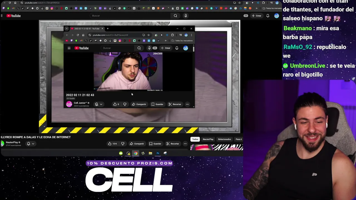Open Todos los marcadores folder in outer browser
This screenshot has width=356, height=200.
point(272,8)
